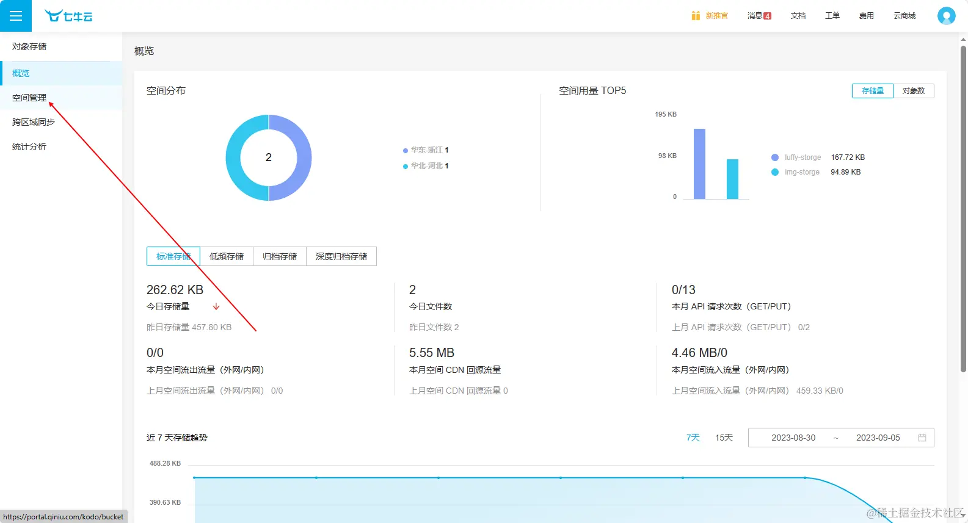Click the luffy-storge legend dot

tap(775, 157)
